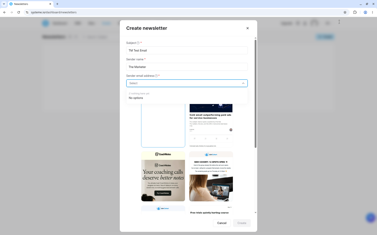
Task: Open a new browser tab
Action: (x=57, y=4)
